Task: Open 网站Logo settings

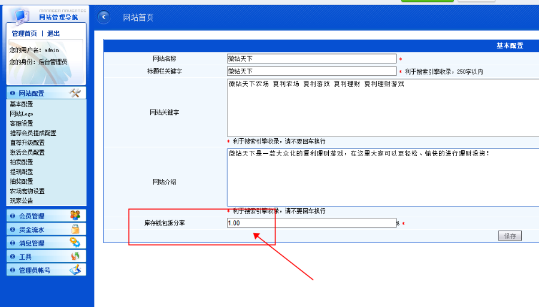Action: point(22,114)
